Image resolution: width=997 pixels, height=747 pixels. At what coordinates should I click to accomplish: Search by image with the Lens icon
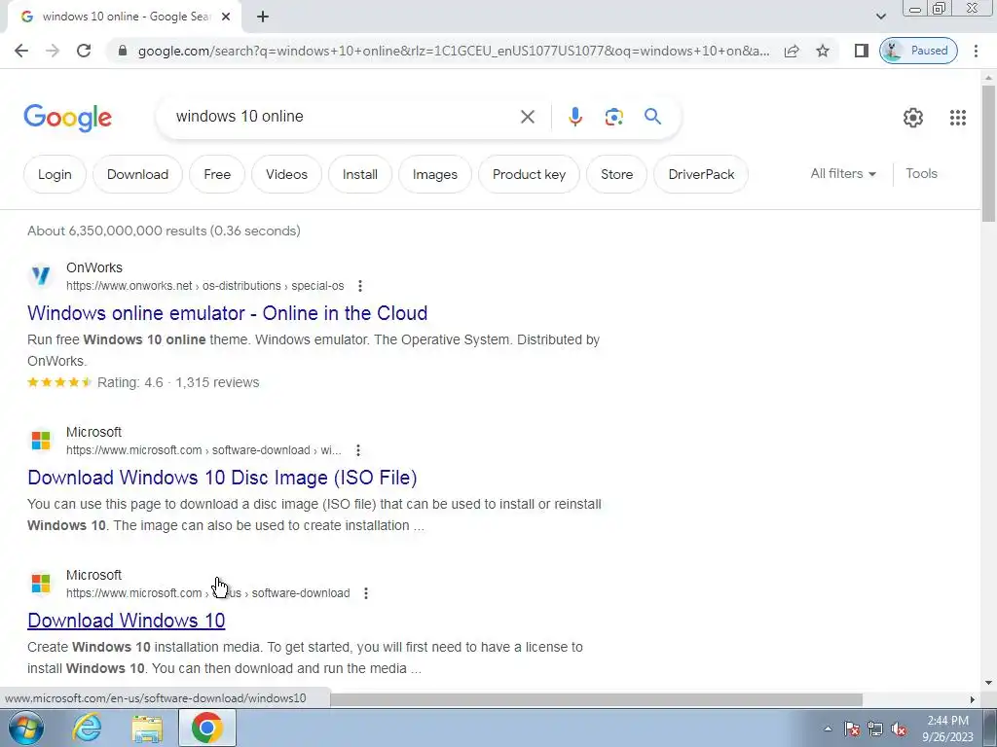[x=613, y=117]
